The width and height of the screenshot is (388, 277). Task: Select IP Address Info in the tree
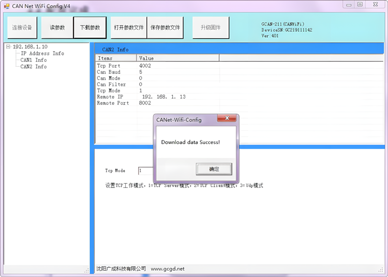[42, 53]
